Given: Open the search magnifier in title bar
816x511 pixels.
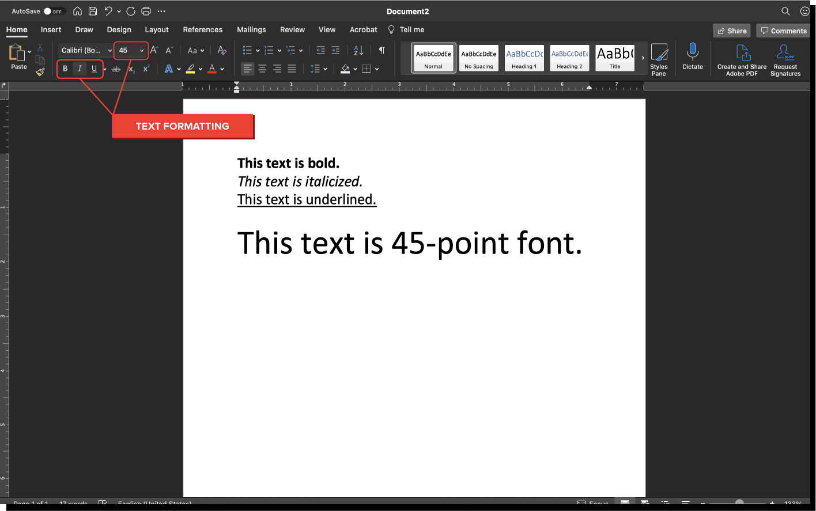Looking at the screenshot, I should point(785,11).
